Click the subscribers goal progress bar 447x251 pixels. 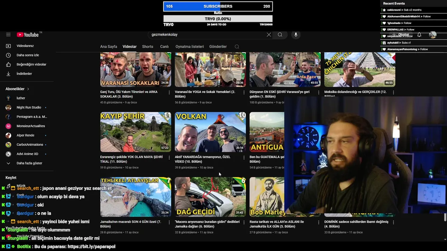218,6
